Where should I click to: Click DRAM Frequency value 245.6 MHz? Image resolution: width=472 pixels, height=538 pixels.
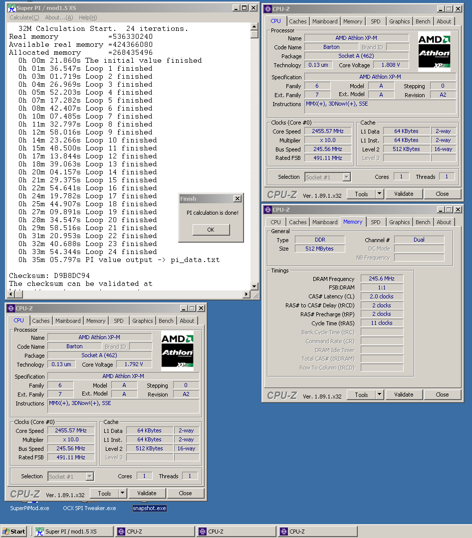[382, 278]
